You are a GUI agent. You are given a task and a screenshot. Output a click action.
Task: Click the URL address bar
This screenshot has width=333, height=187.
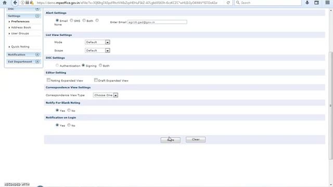(127, 3)
